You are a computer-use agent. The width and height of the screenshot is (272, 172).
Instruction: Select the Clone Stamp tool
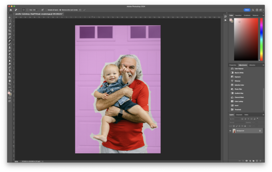[10, 47]
